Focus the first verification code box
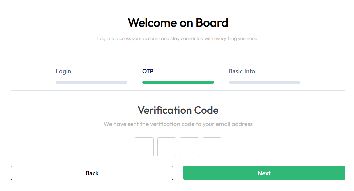Image resolution: width=354 pixels, height=191 pixels. [144, 147]
